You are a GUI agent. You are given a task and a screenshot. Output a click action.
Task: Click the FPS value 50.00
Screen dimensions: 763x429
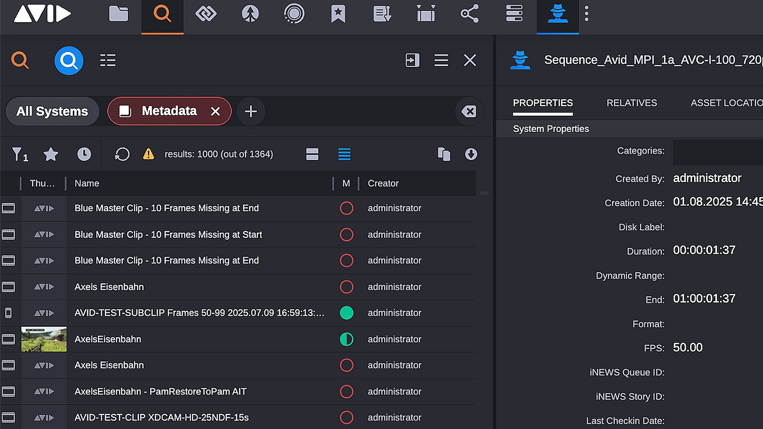[687, 348]
